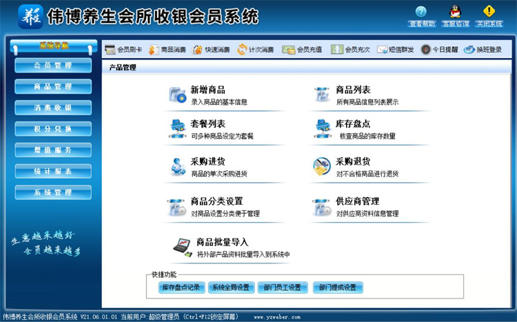Click the 供应商管理 supplier management icon
This screenshot has width=517, height=322.
tap(322, 206)
